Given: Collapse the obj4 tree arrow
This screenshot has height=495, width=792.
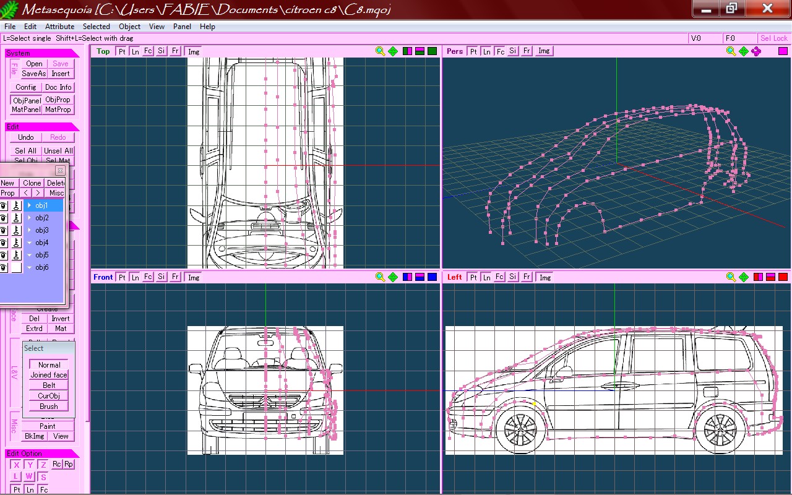Looking at the screenshot, I should [x=29, y=243].
